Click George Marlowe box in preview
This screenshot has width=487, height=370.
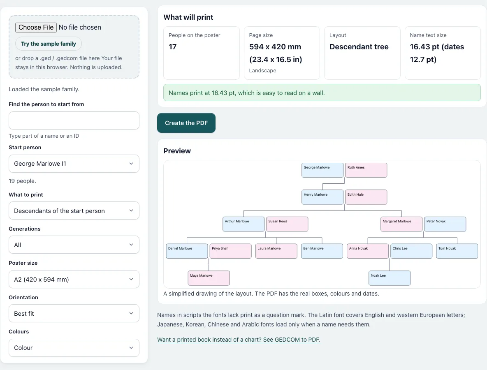322,170
